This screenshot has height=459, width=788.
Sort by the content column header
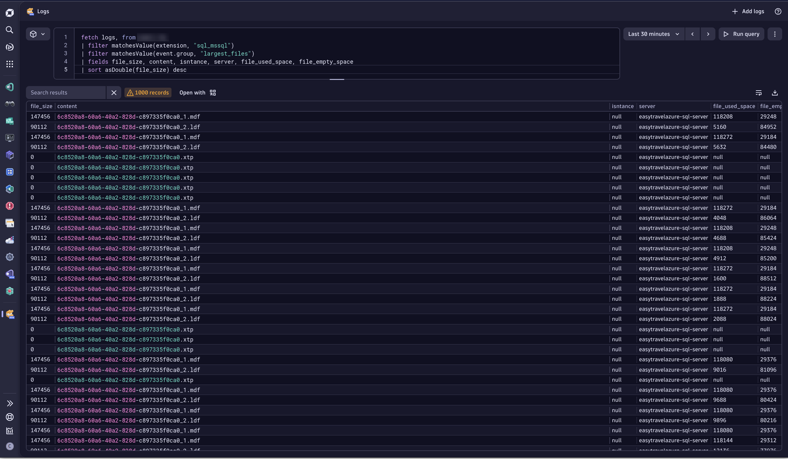pos(67,106)
